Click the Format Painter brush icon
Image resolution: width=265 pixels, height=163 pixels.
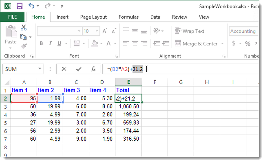24,46
